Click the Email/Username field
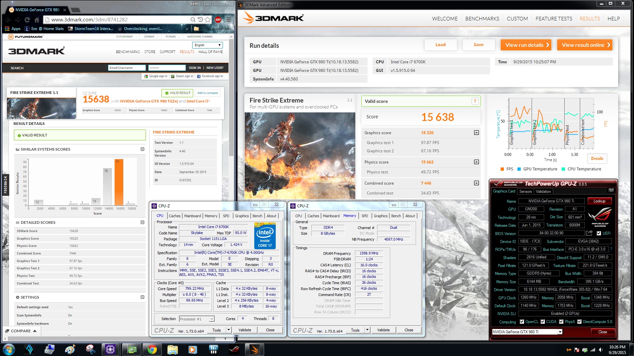634x356 pixels. click(x=127, y=68)
